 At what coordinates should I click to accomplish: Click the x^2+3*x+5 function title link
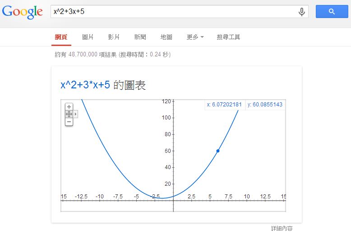click(x=85, y=85)
